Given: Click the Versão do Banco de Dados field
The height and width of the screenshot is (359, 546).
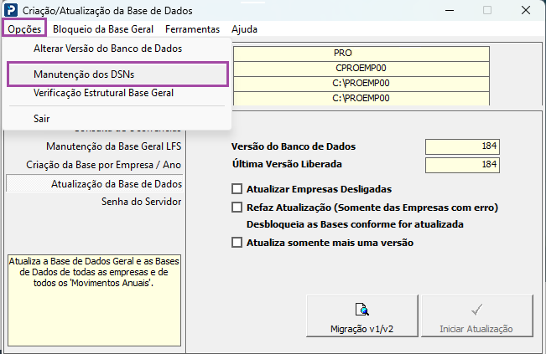Looking at the screenshot, I should click(462, 146).
